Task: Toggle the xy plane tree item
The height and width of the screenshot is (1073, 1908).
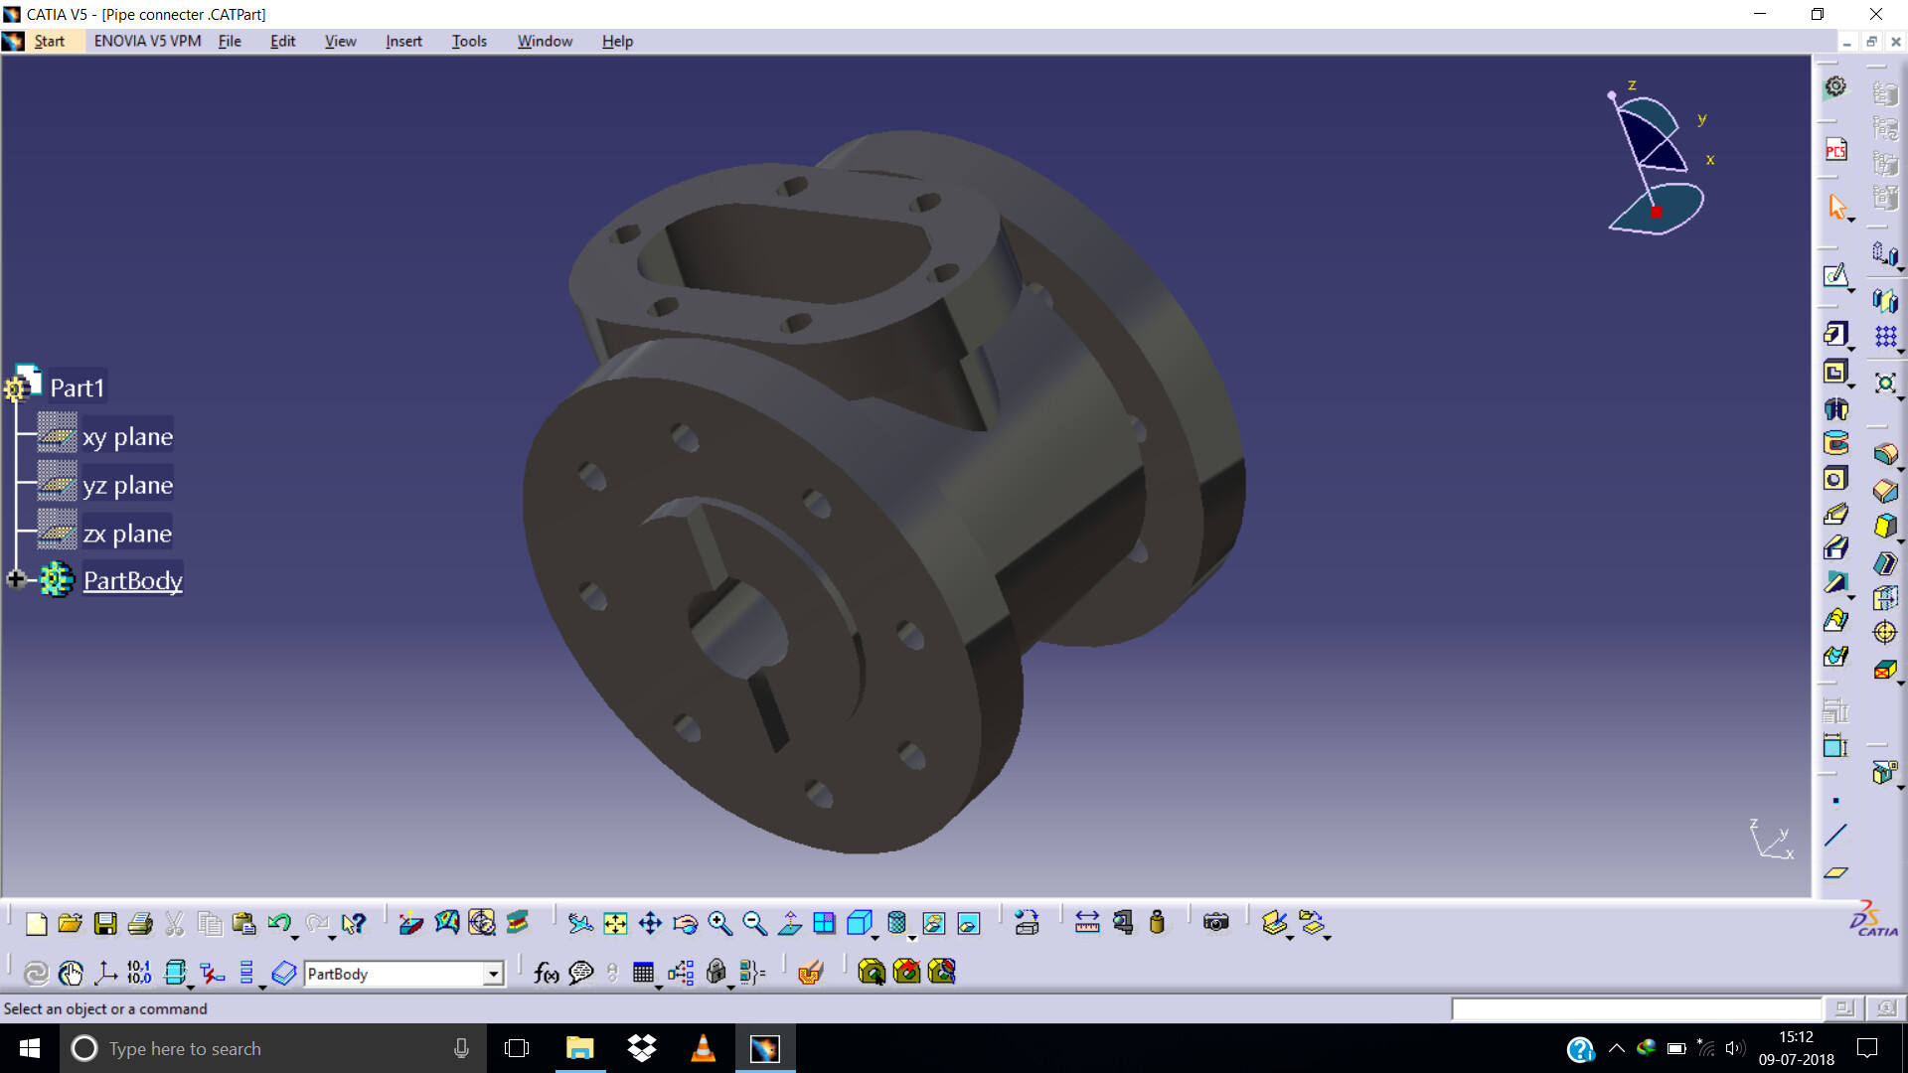Action: [127, 437]
